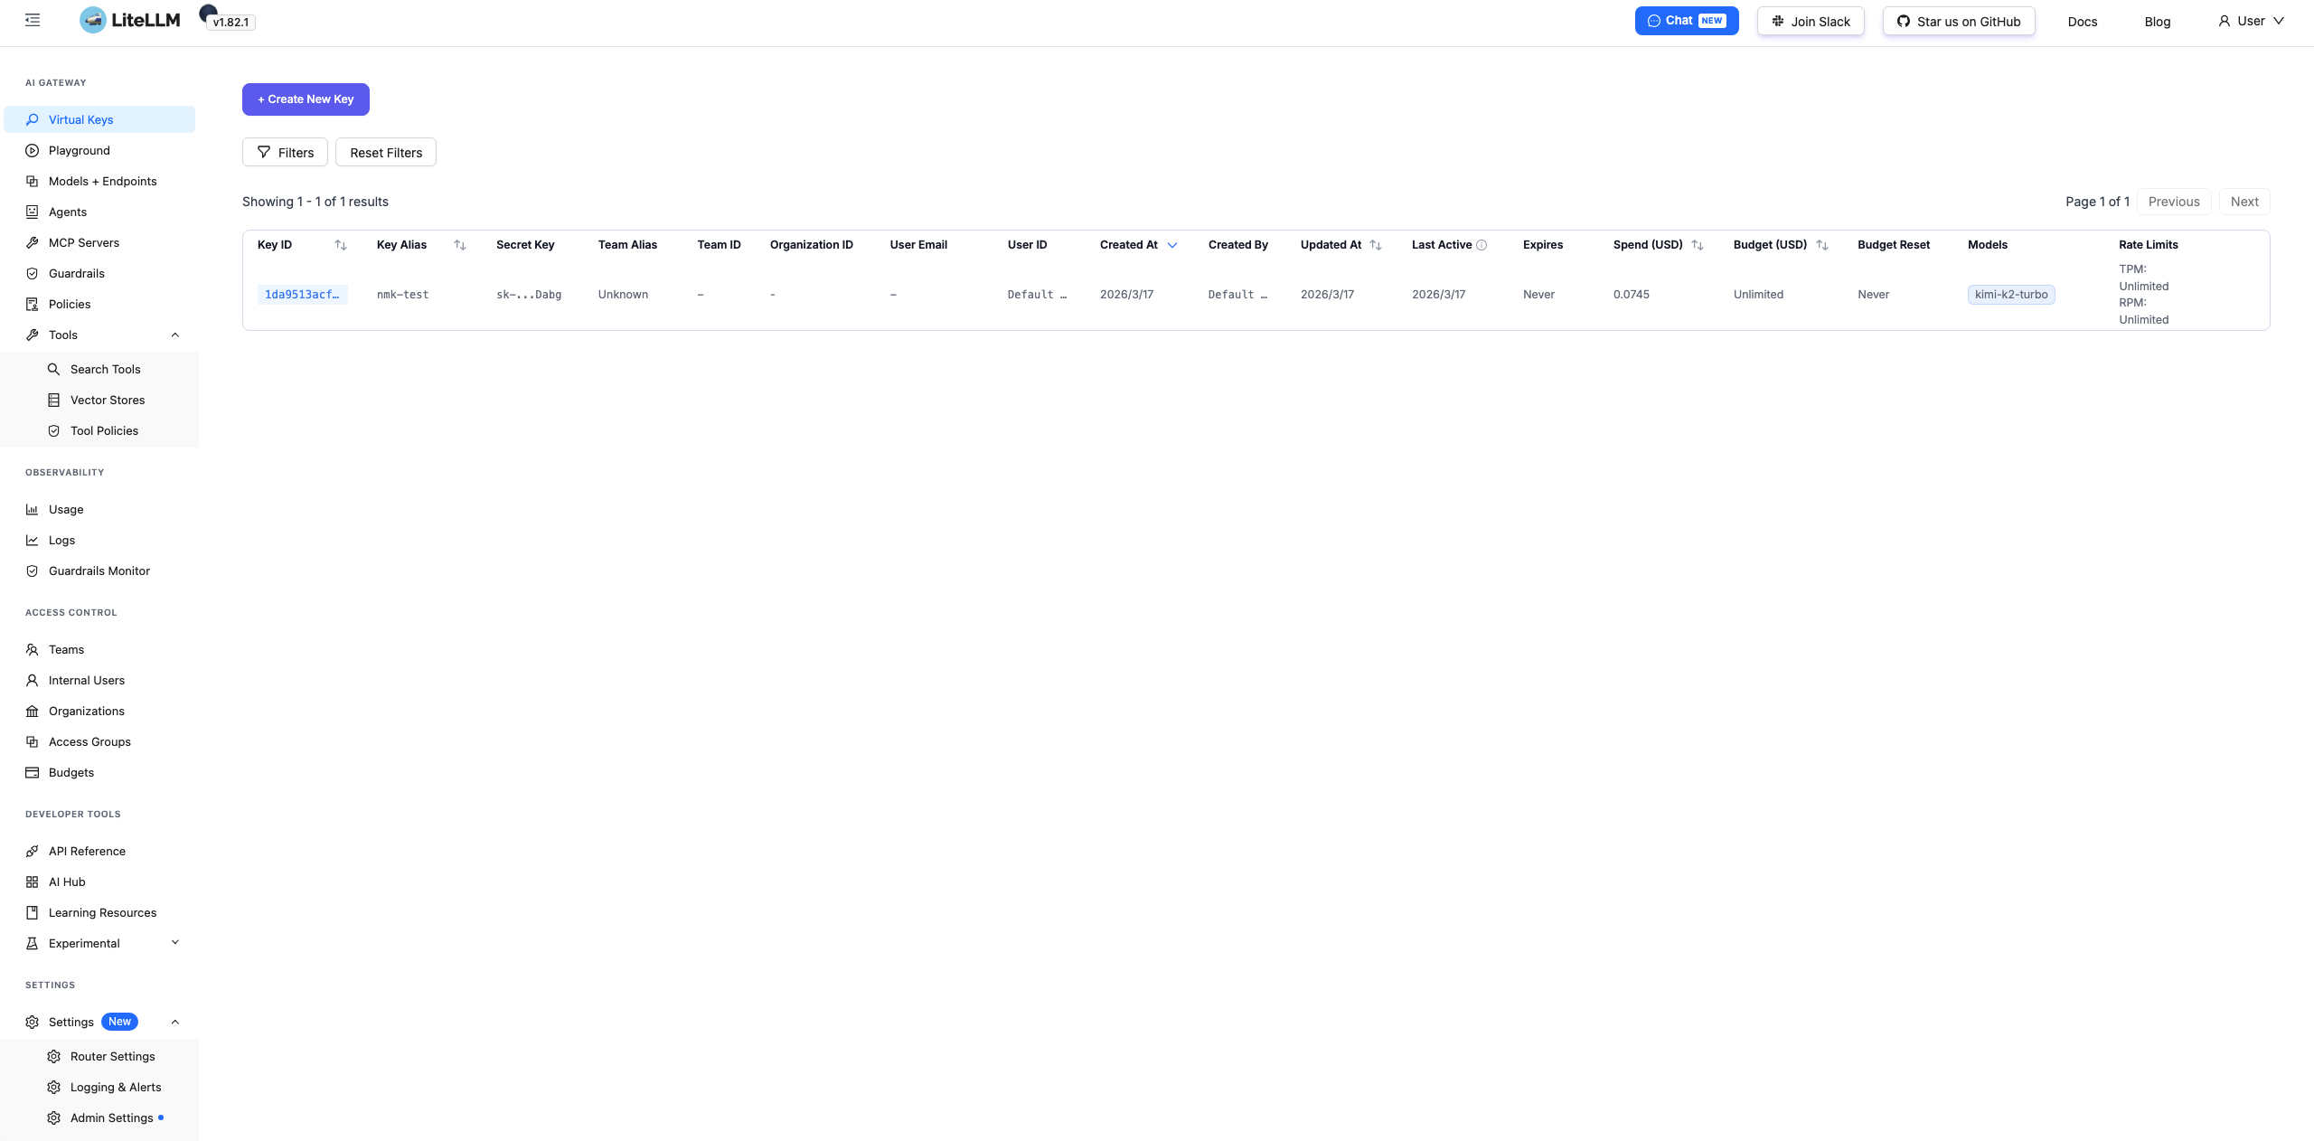Toggle sorting on the Spend (USD) column

pos(1698,245)
